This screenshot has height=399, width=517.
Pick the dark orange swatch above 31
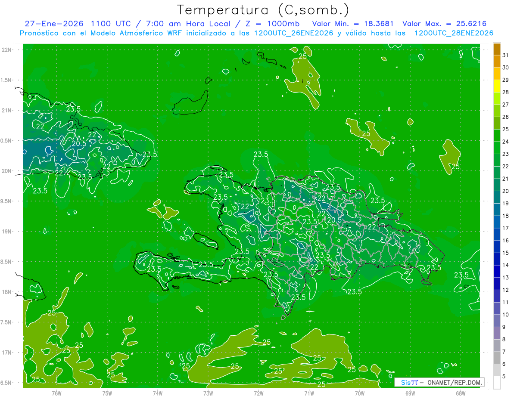(x=497, y=49)
